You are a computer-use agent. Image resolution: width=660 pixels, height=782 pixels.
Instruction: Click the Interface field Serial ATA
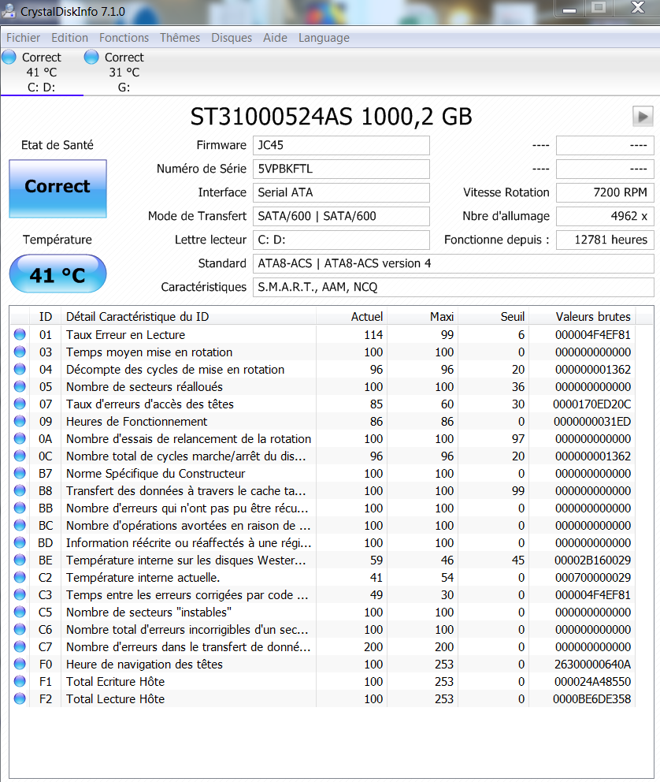[x=341, y=192]
